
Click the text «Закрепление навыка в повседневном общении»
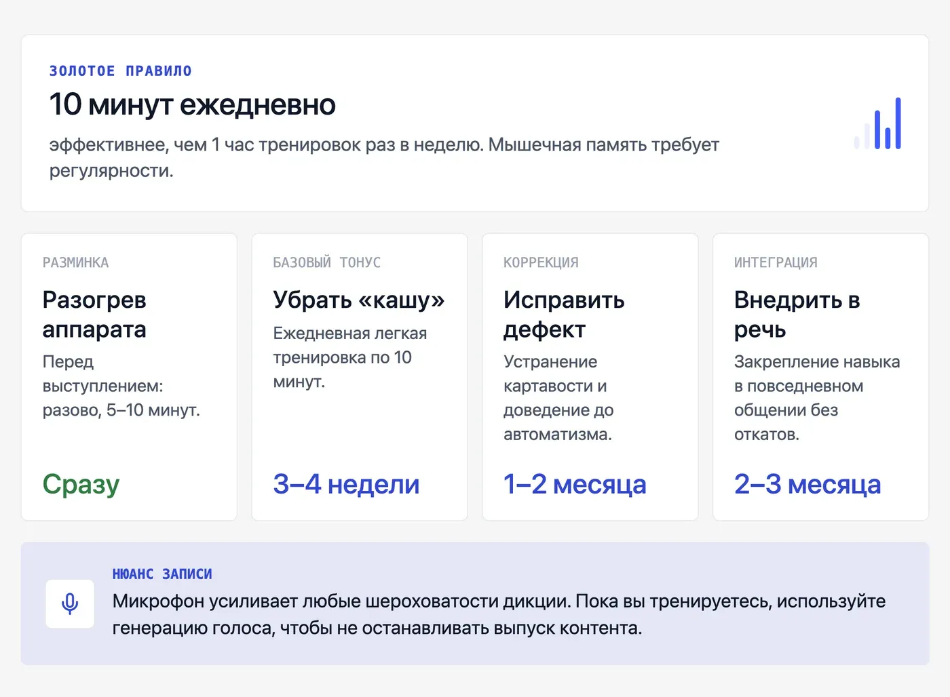(x=817, y=386)
